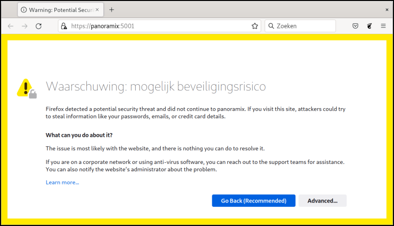
Task: Open the GNOME Shell integration extension
Action: 369,26
